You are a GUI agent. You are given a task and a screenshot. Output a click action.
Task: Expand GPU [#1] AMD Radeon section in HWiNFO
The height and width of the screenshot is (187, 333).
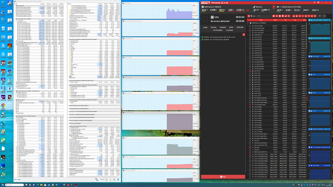pyautogui.click(x=69, y=123)
